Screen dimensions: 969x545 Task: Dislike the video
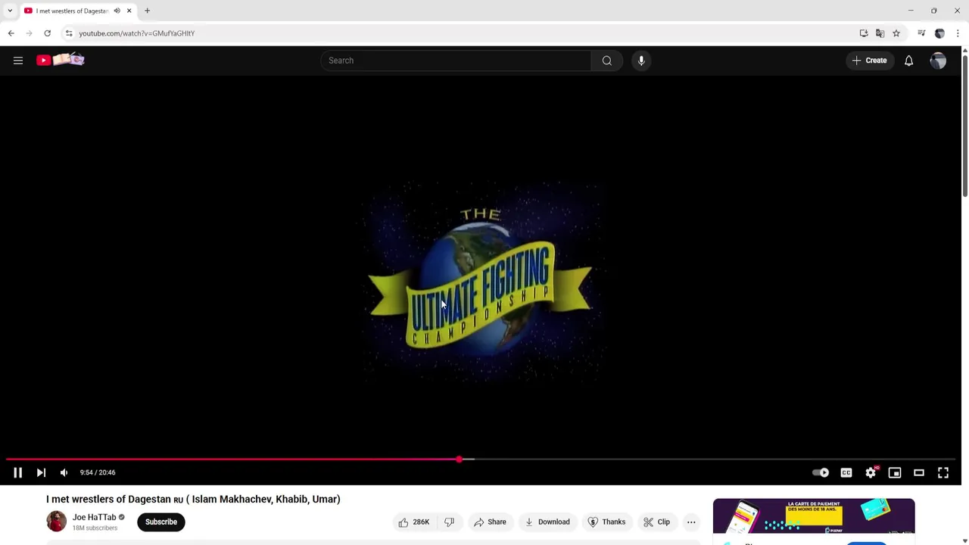[450, 522]
